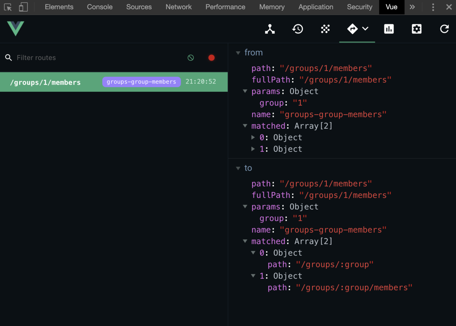Collapse params Object under from
The image size is (456, 326).
coord(245,91)
